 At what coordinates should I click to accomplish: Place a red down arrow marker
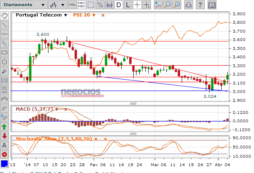tap(4, 136)
